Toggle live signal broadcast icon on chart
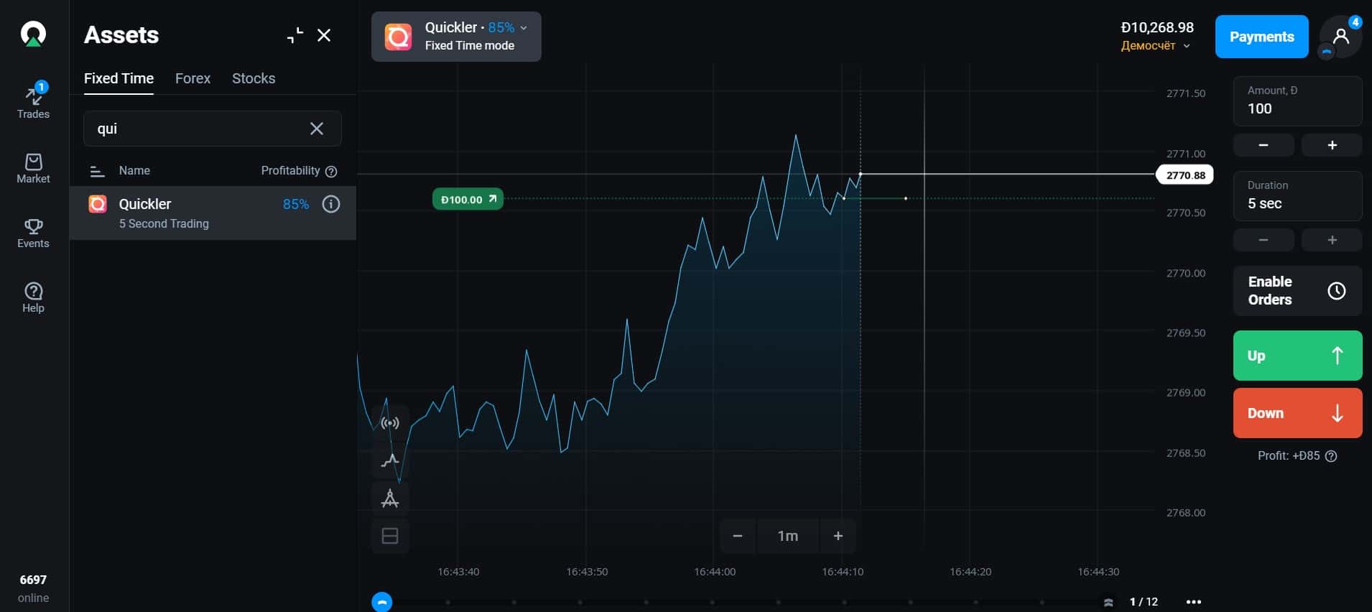The width and height of the screenshot is (1372, 612). point(390,422)
